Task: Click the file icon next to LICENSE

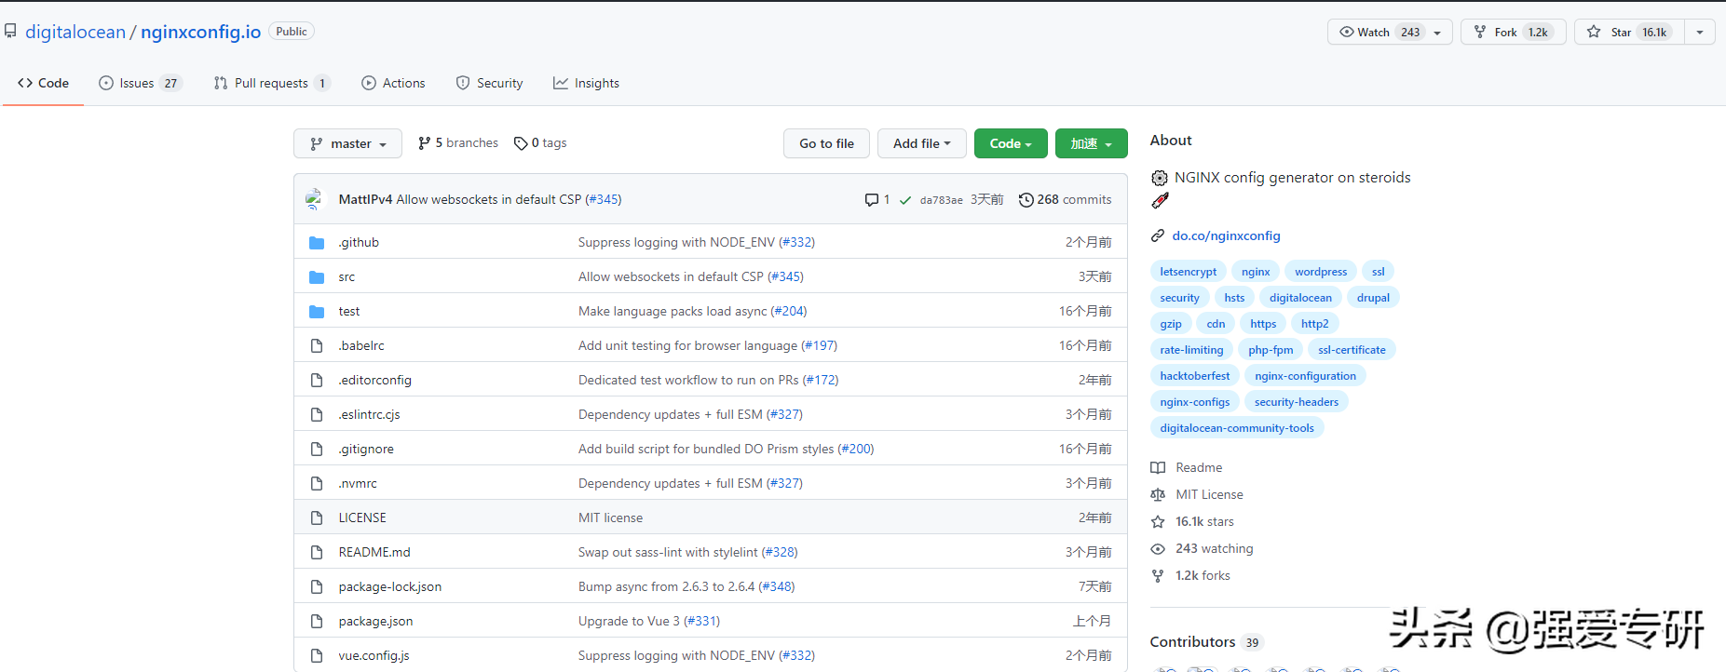Action: (317, 518)
